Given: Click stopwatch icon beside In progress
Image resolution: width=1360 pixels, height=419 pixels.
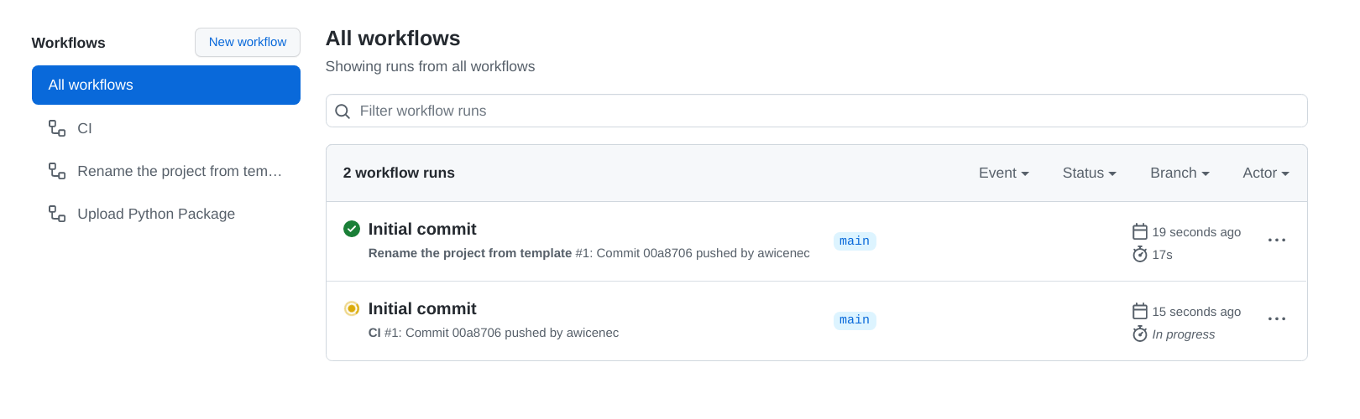Looking at the screenshot, I should tap(1140, 334).
